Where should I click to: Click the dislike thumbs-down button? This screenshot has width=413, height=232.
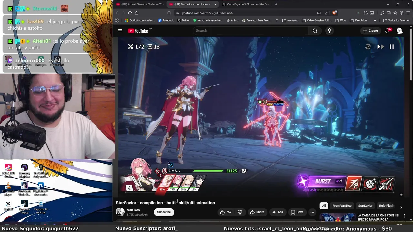(240, 212)
